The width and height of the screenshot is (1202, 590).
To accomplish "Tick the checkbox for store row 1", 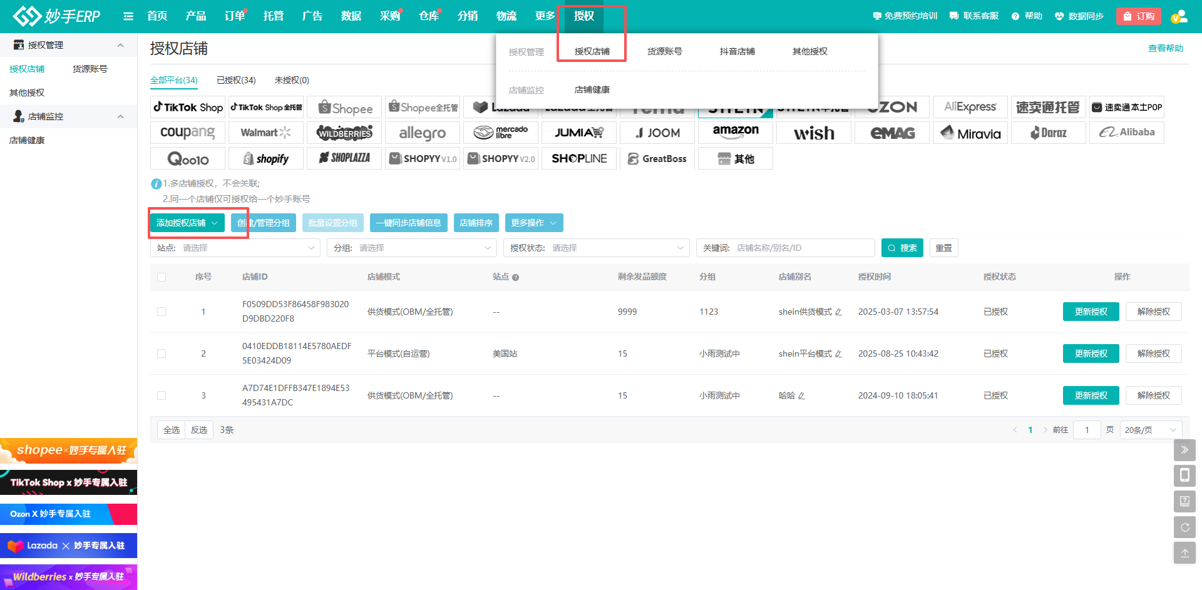I will (162, 312).
